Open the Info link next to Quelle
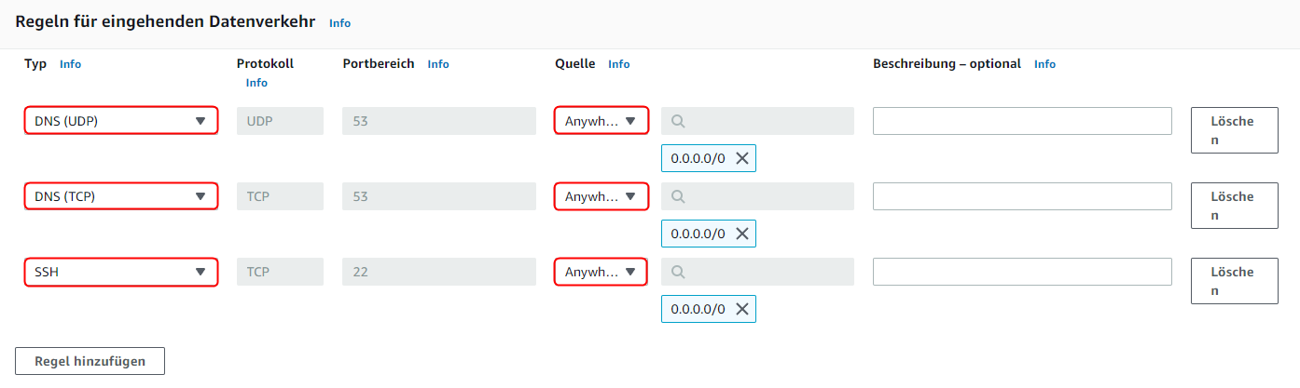The width and height of the screenshot is (1300, 388). 619,64
